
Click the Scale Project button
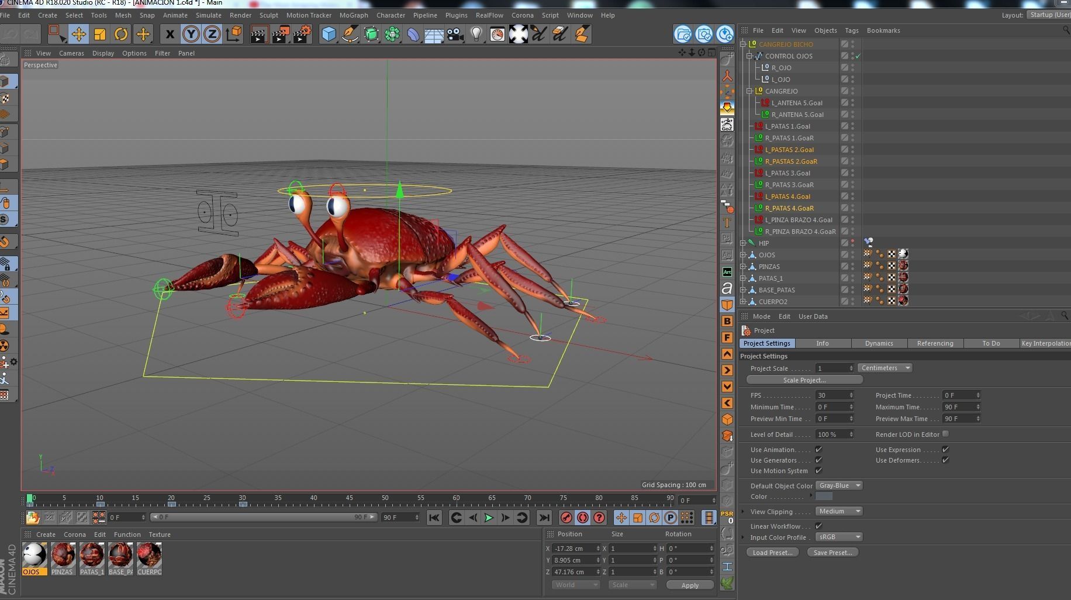pyautogui.click(x=804, y=380)
